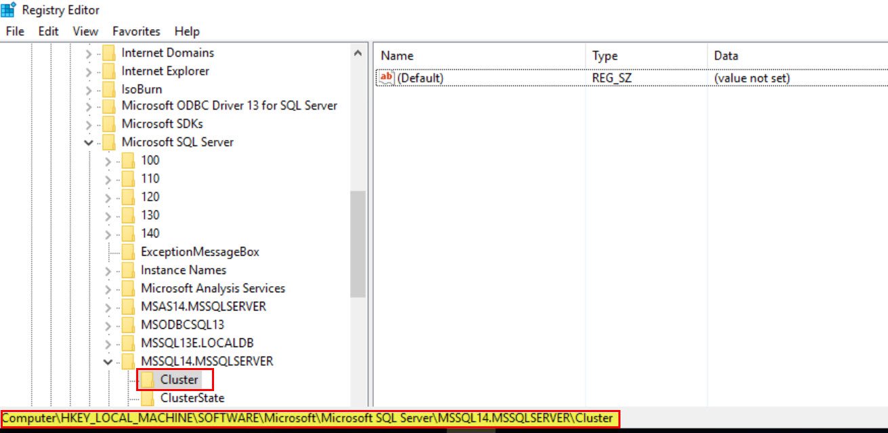This screenshot has height=433, width=888.
Task: Click the Microsoft Analysis Services folder icon
Action: tap(128, 288)
